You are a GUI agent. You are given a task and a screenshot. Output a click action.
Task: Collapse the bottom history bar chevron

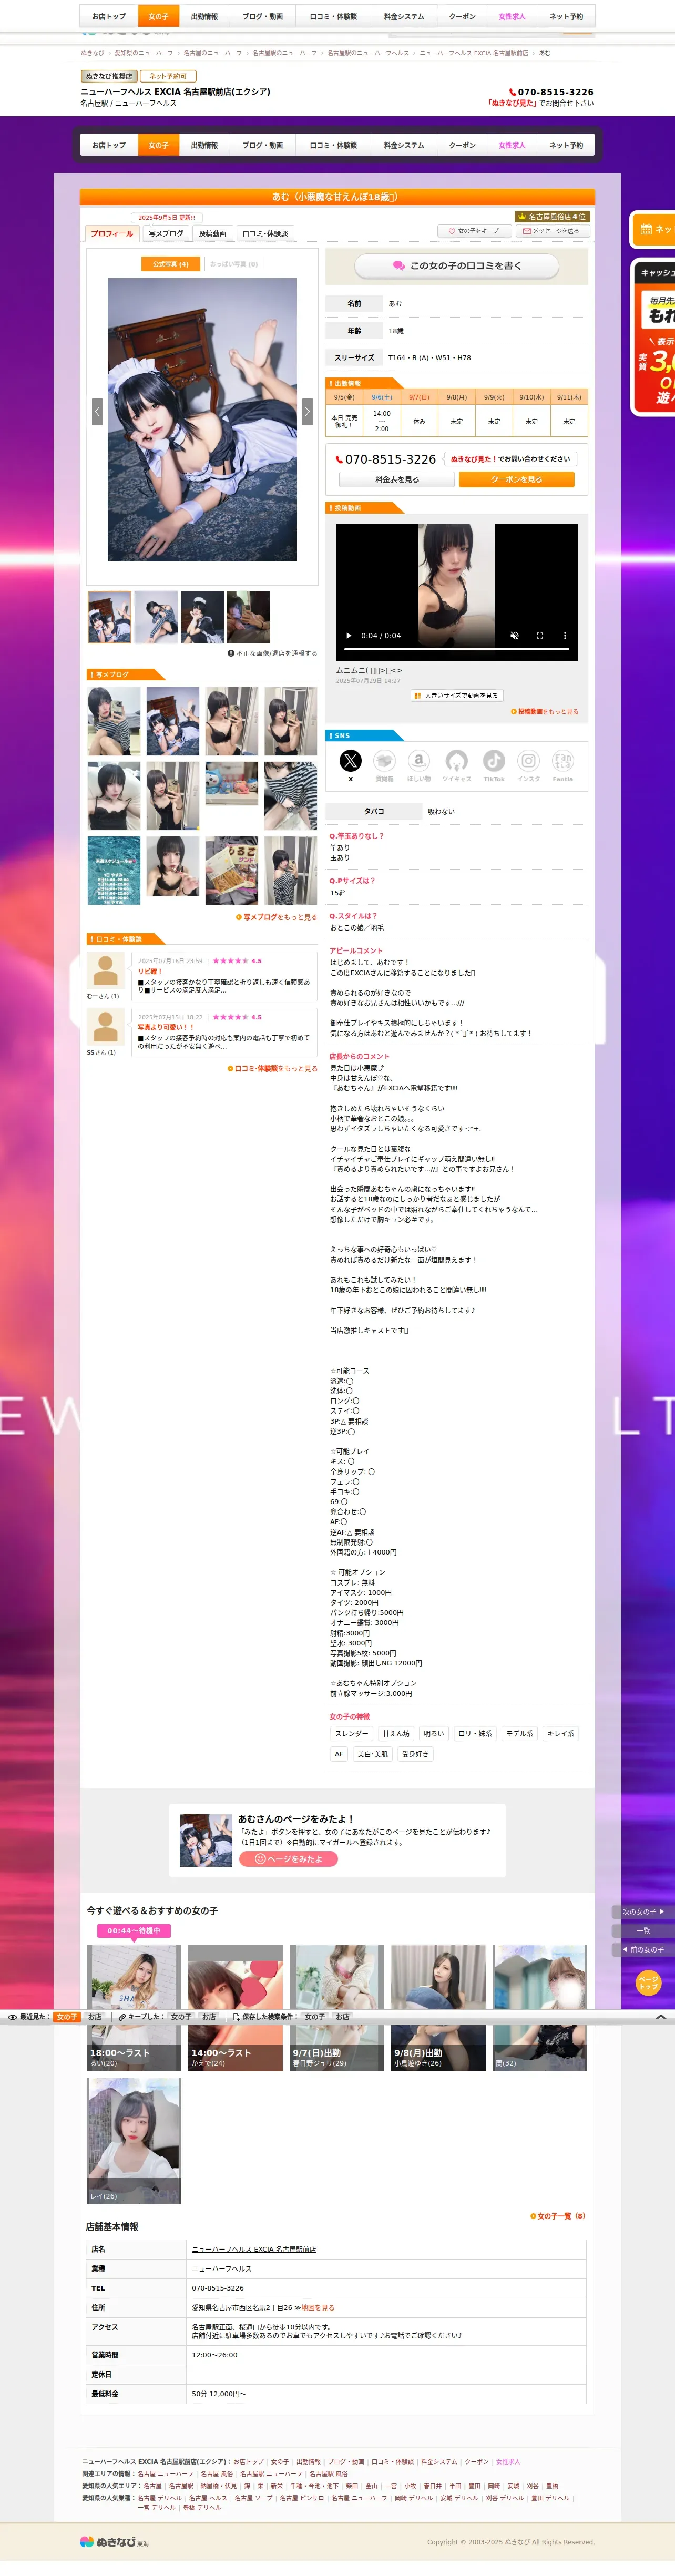pos(661,2017)
